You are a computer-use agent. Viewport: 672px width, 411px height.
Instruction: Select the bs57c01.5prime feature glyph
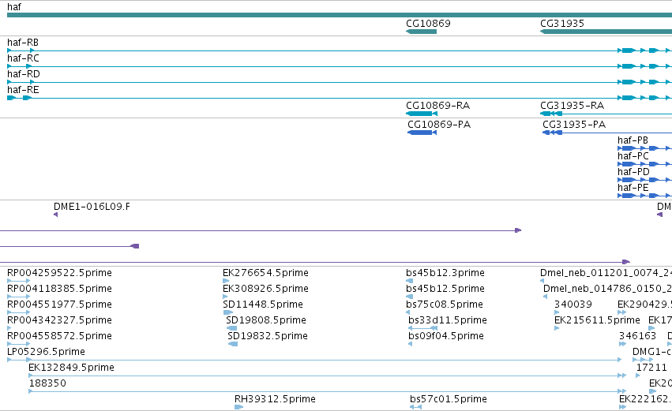(x=415, y=407)
